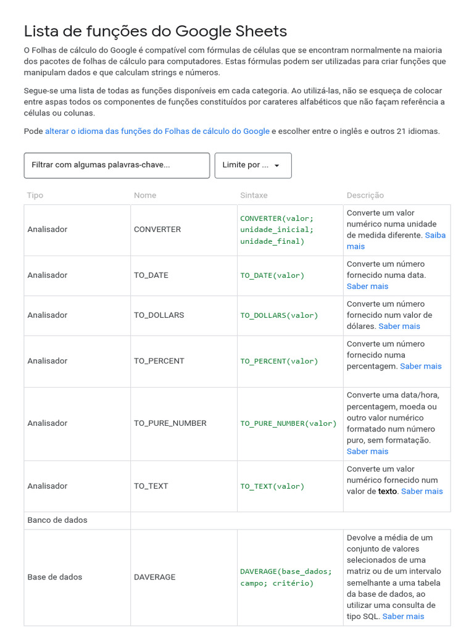Select the Sintaxe column header
474x632 pixels.
pyautogui.click(x=254, y=195)
